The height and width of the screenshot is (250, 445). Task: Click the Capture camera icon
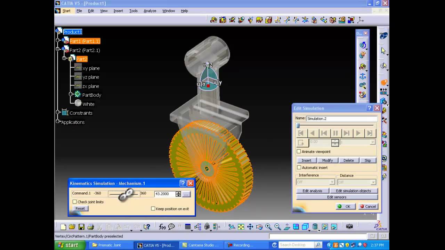pos(349,227)
